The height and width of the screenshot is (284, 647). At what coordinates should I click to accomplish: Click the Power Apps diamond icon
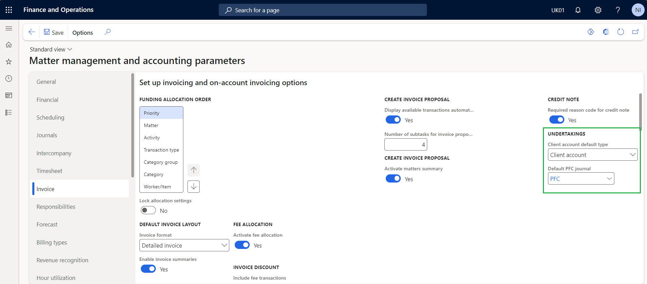point(591,32)
